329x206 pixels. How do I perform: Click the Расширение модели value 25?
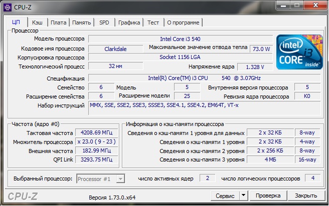pos(187,96)
